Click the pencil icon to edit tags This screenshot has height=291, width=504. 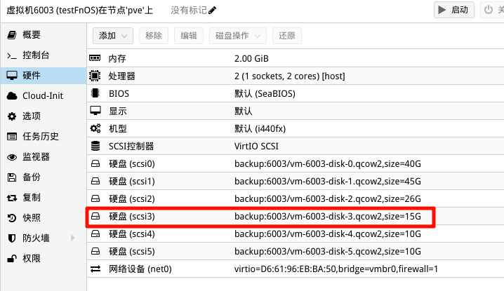[x=212, y=11]
